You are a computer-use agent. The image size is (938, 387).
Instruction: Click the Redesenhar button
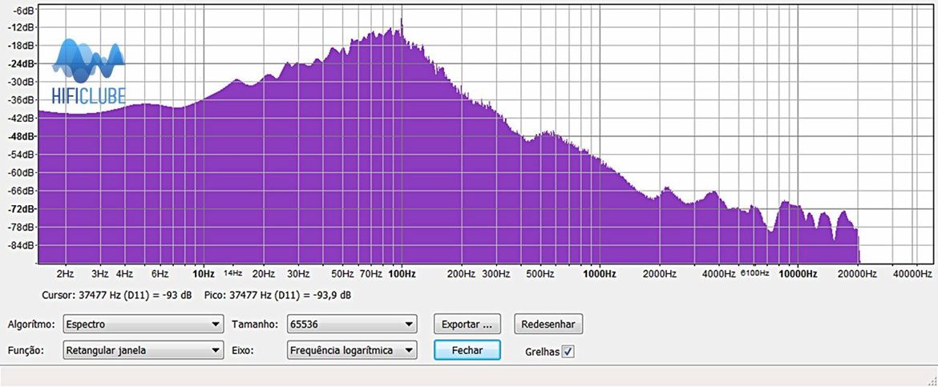[548, 325]
